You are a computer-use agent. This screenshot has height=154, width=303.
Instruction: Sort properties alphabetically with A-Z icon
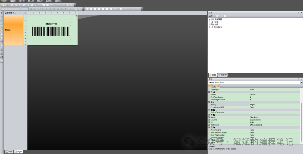(214, 86)
